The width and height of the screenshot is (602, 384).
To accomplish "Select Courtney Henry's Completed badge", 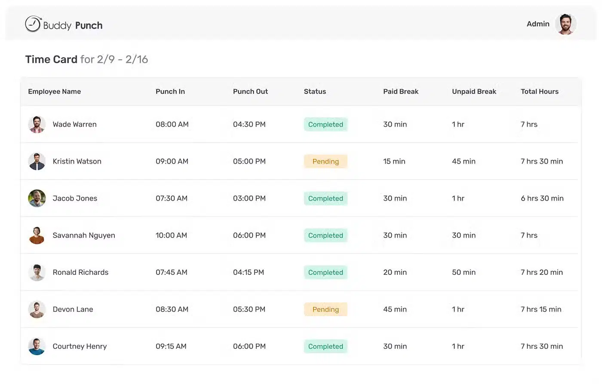I will click(326, 346).
